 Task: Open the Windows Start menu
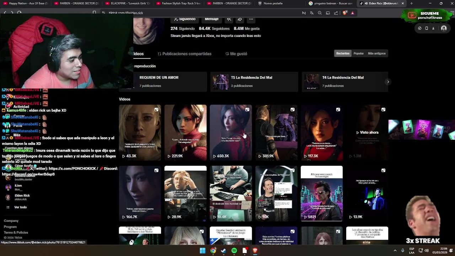202,251
